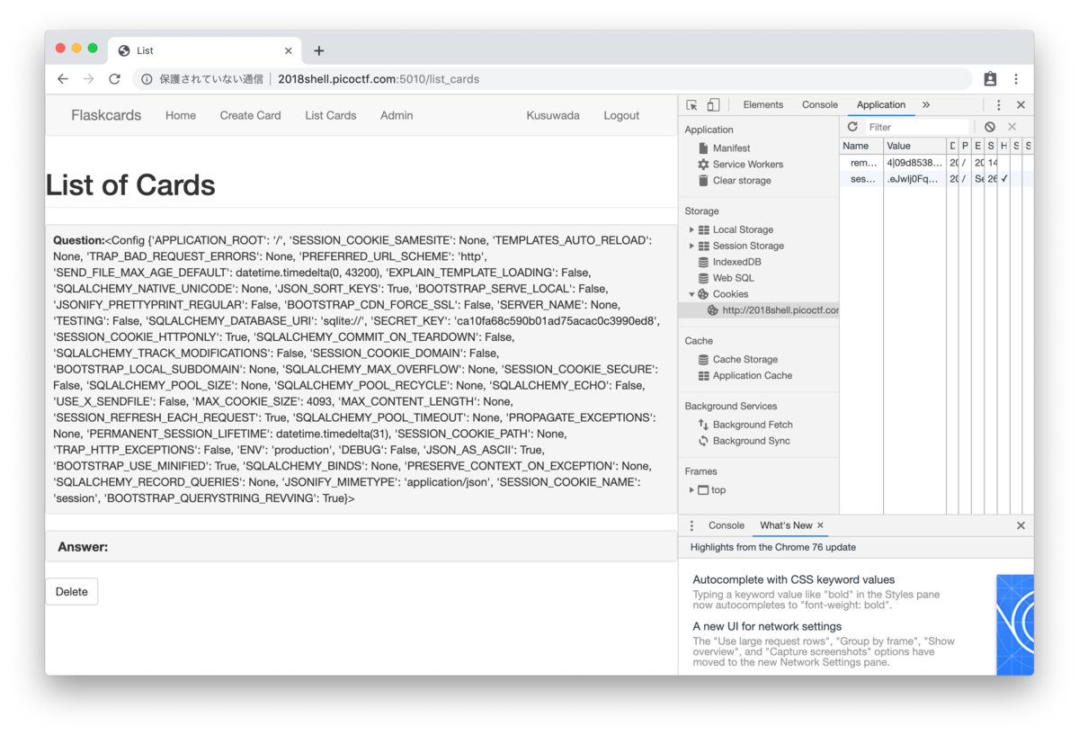1079x735 pixels.
Task: Switch to drawer Console tab
Action: coord(726,526)
